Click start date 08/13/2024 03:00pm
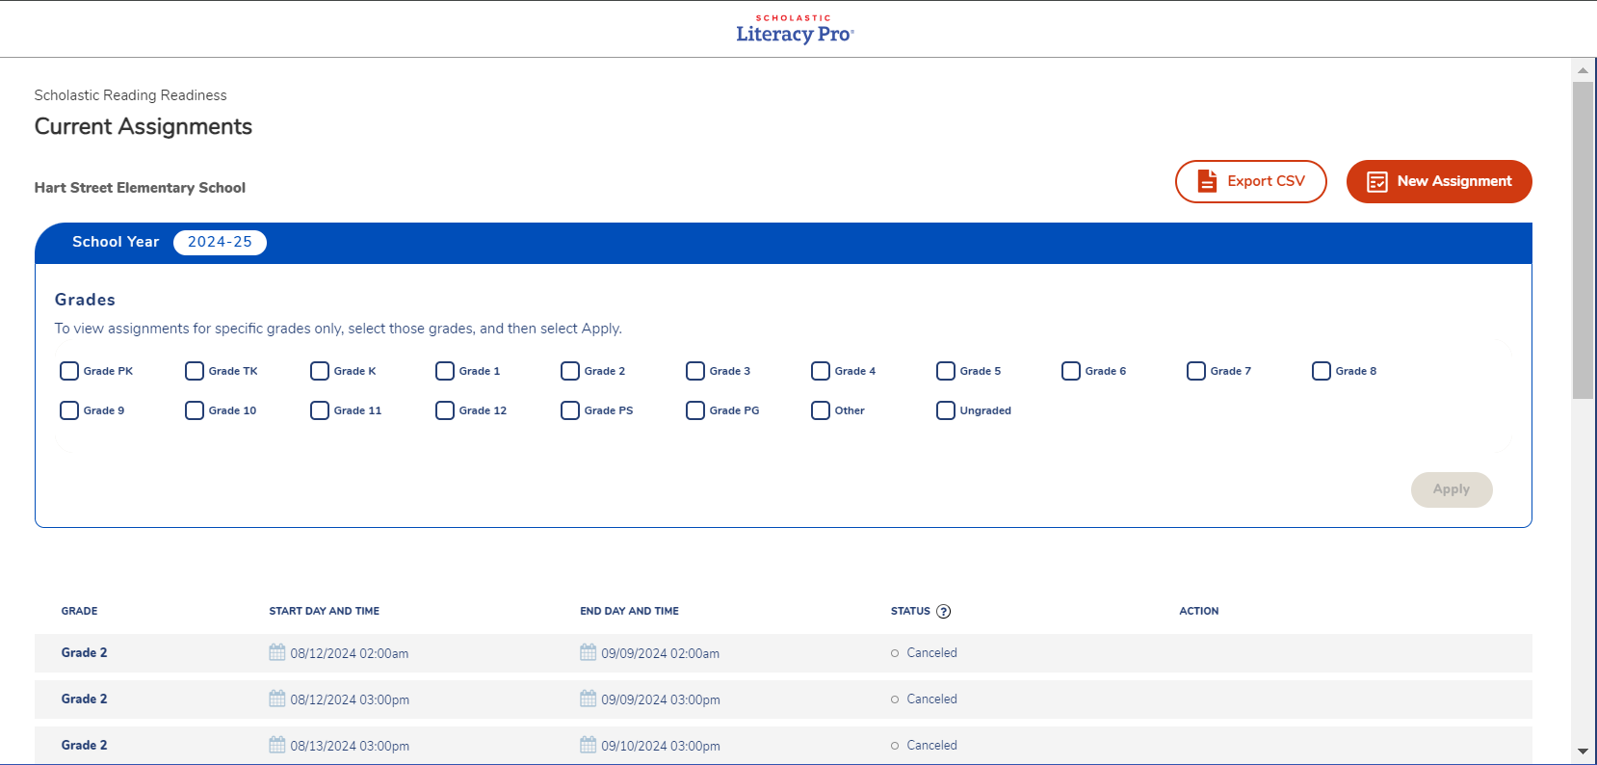Screen dimensions: 1597x765 pyautogui.click(x=350, y=746)
